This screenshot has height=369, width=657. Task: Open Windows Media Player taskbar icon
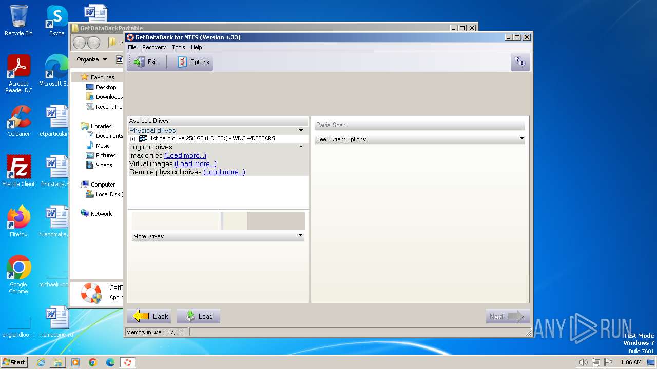pyautogui.click(x=75, y=362)
